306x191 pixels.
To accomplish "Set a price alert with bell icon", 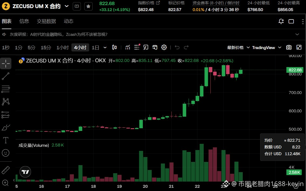I will 281,21.
